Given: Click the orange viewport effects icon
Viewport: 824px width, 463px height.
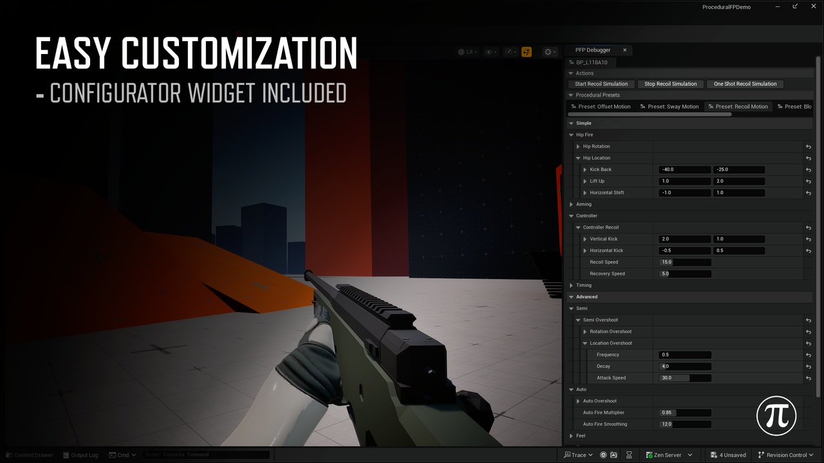Looking at the screenshot, I should pos(527,52).
